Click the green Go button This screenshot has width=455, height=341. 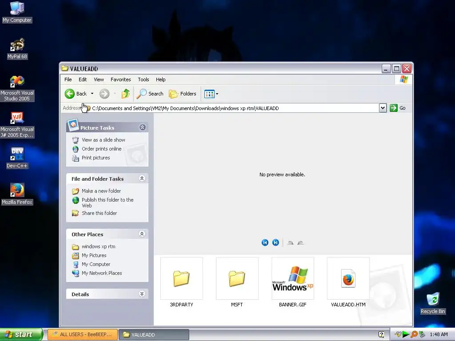[398, 108]
